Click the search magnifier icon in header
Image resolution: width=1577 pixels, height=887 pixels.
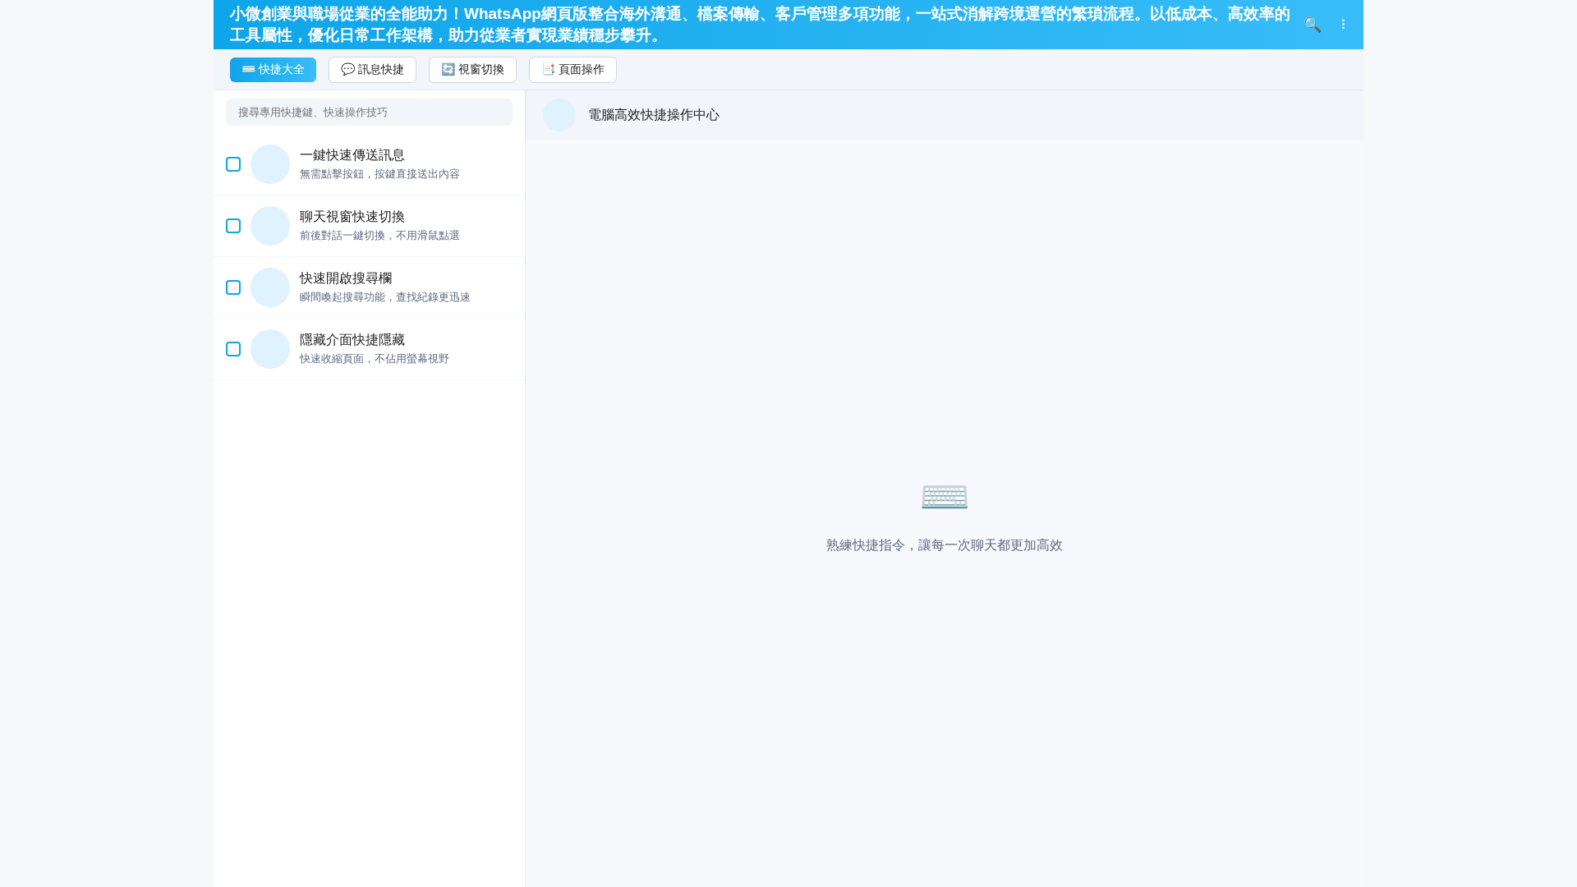click(1313, 25)
